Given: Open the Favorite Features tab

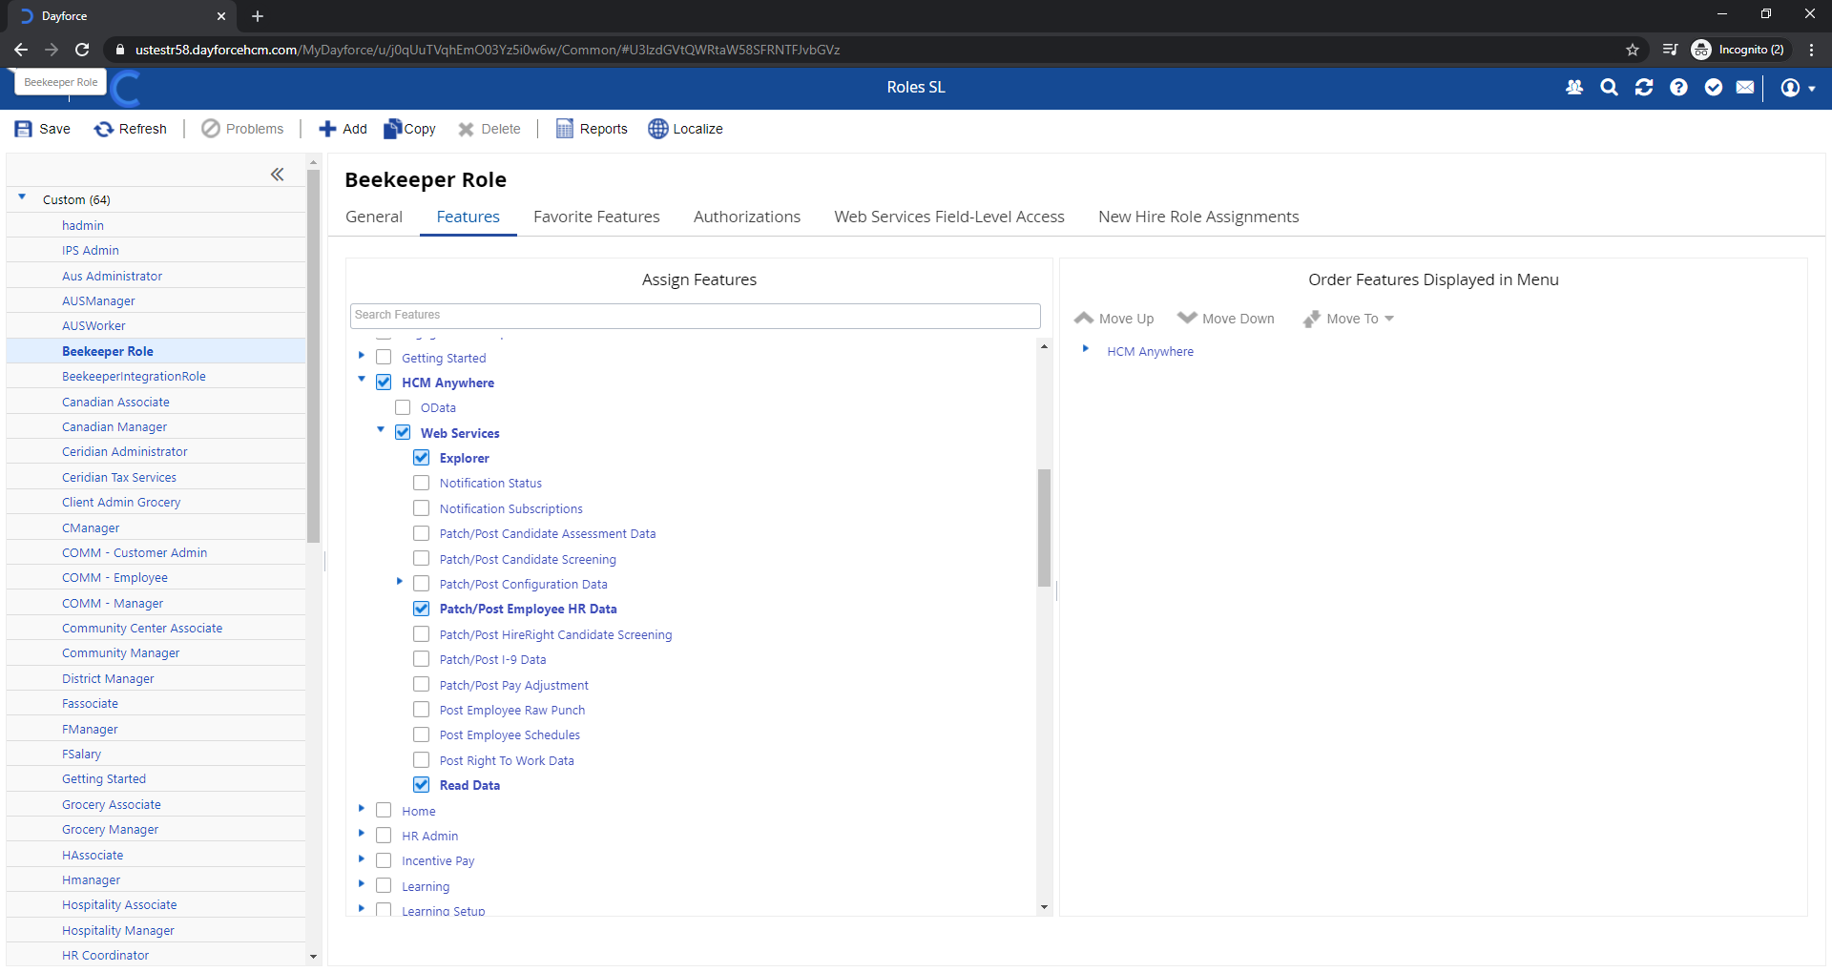Looking at the screenshot, I should [x=596, y=217].
